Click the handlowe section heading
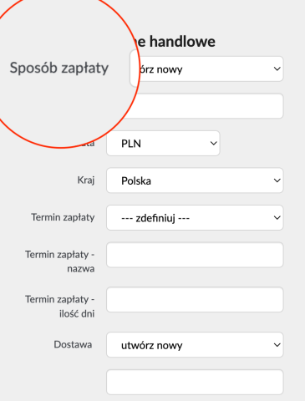Image resolution: width=305 pixels, height=401 pixels. 182,42
